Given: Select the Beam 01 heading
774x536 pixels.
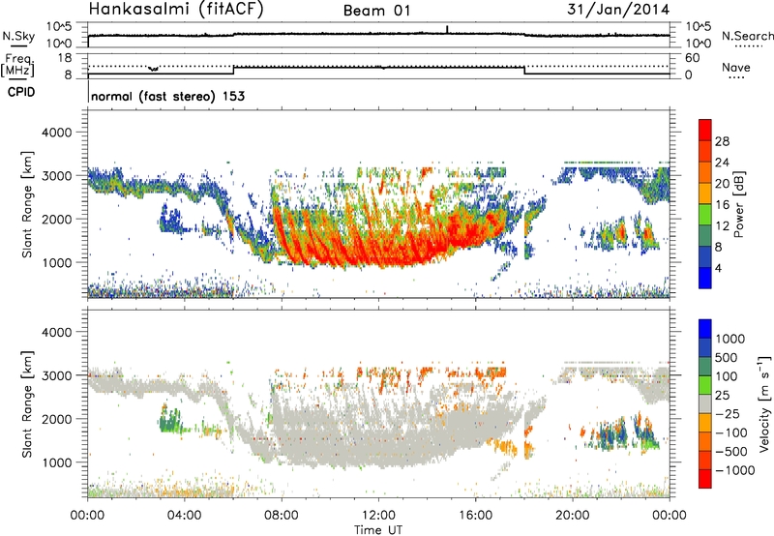Looking at the screenshot, I should tap(376, 11).
